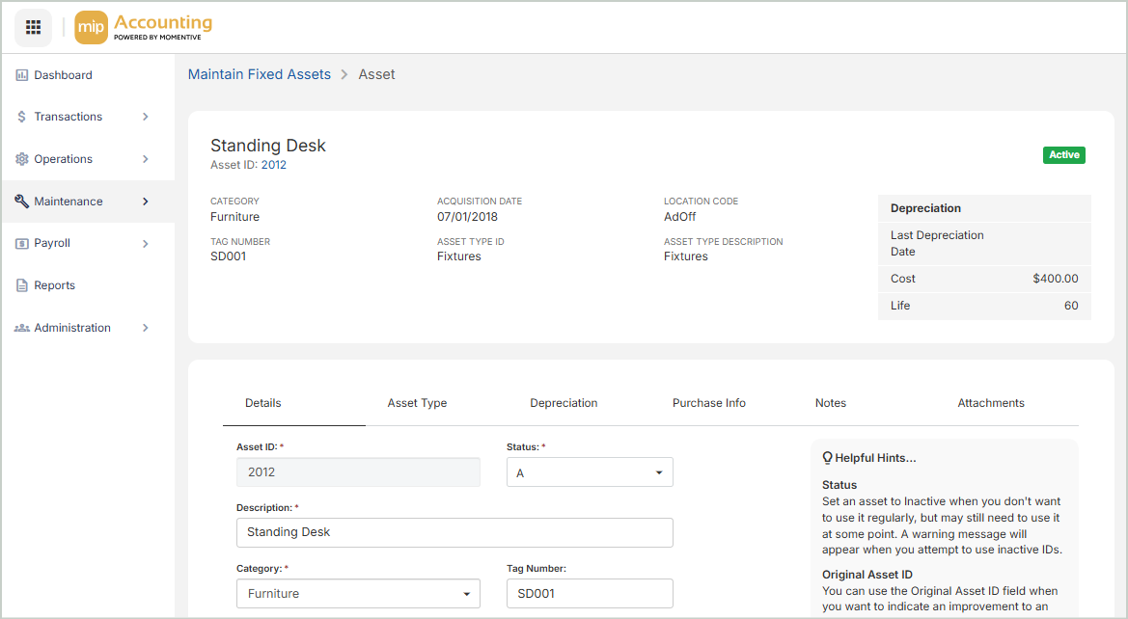The width and height of the screenshot is (1128, 619).
Task: Open the app launcher grid icon
Action: [33, 27]
